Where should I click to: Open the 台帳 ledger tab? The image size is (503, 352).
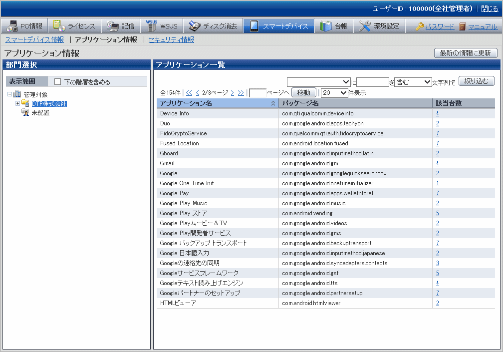click(334, 26)
